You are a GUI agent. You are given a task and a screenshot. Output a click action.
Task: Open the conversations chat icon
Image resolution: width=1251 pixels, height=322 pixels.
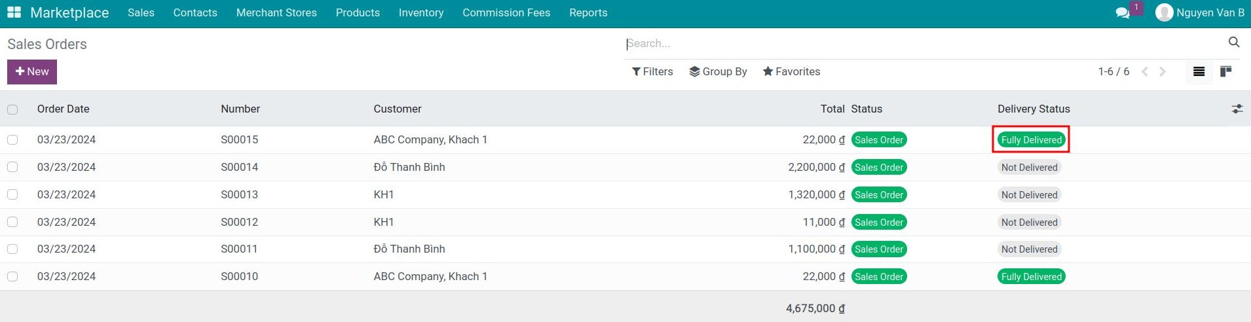(x=1123, y=13)
